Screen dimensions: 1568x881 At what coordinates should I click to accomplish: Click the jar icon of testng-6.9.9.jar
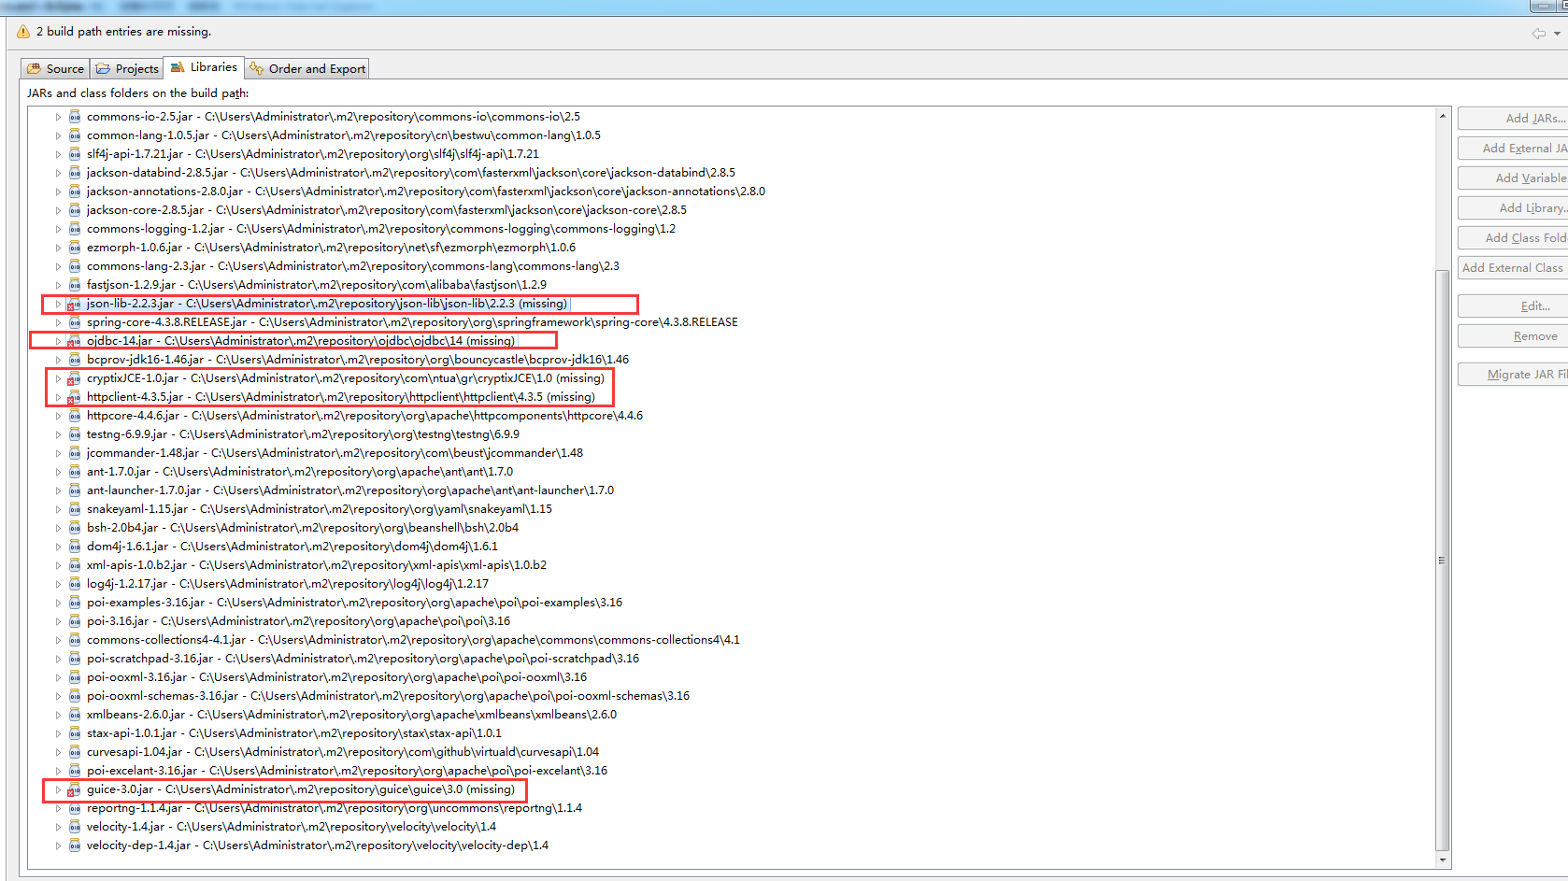coord(75,434)
